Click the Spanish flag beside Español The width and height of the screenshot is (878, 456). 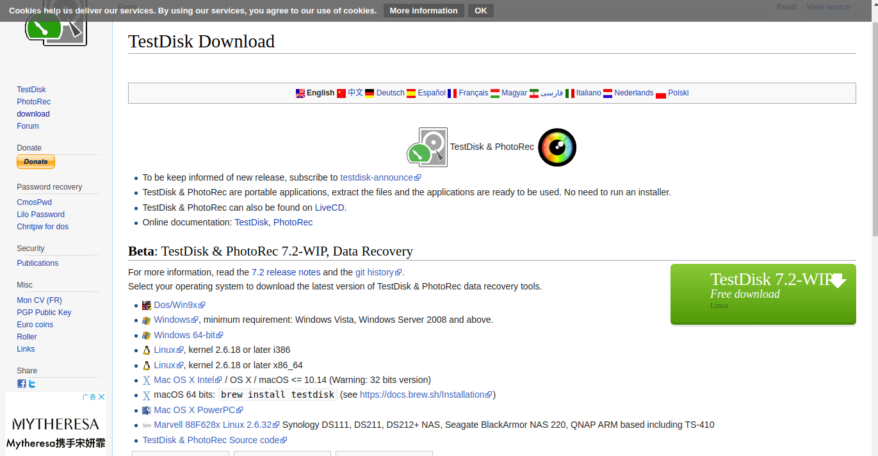411,94
